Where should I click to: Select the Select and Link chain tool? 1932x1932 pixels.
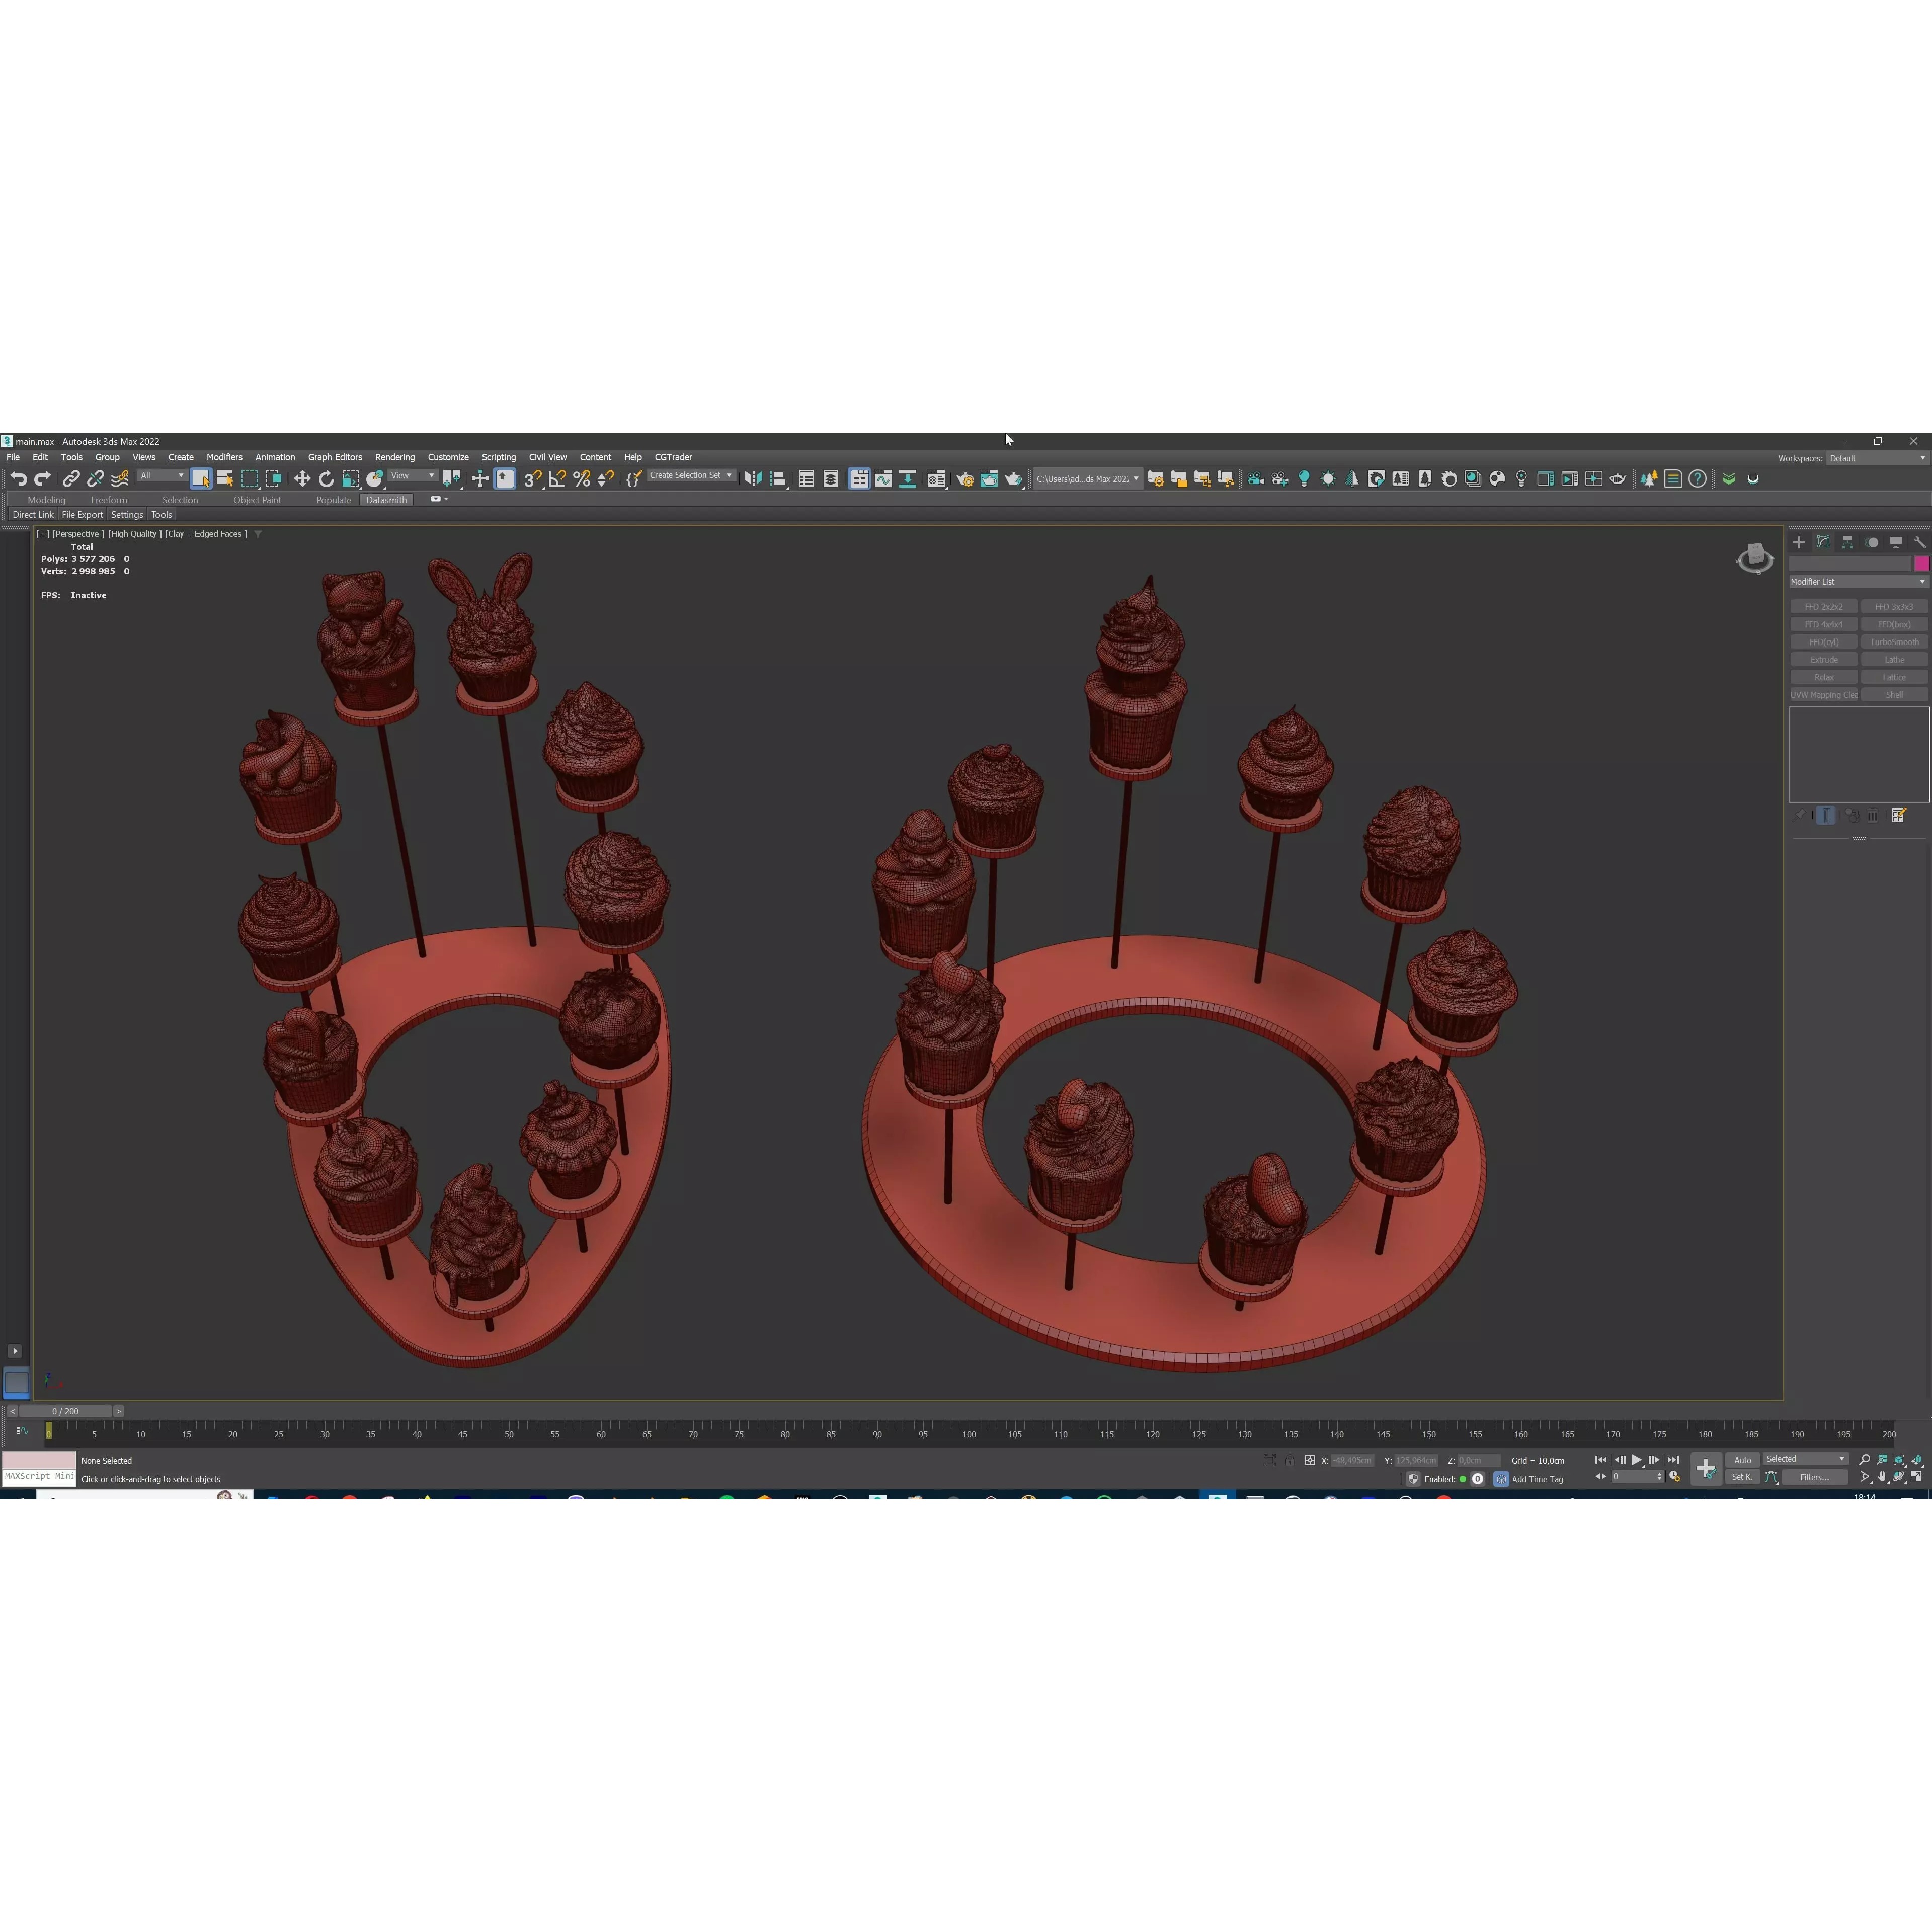(x=71, y=479)
